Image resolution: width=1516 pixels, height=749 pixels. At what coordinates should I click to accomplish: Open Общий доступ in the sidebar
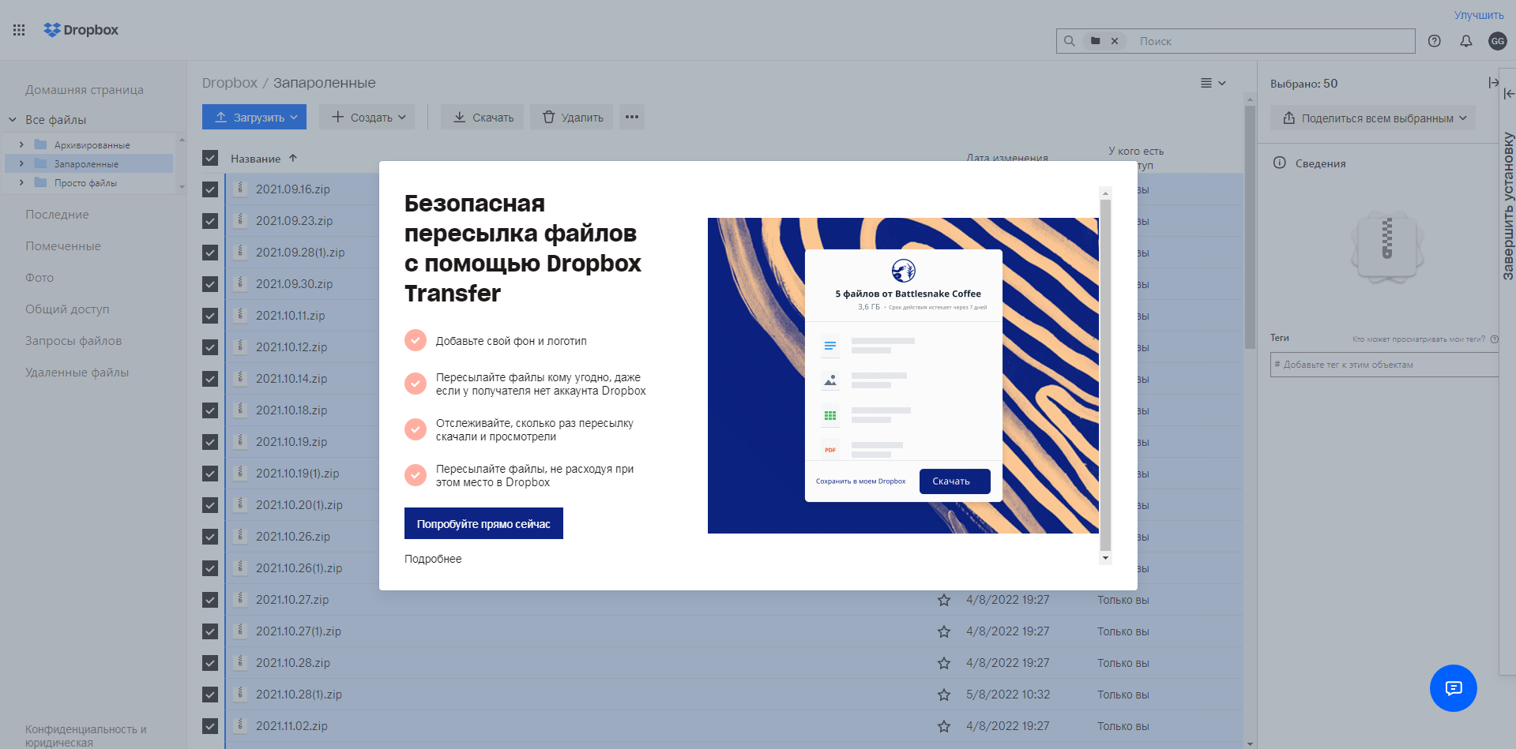pyautogui.click(x=67, y=309)
